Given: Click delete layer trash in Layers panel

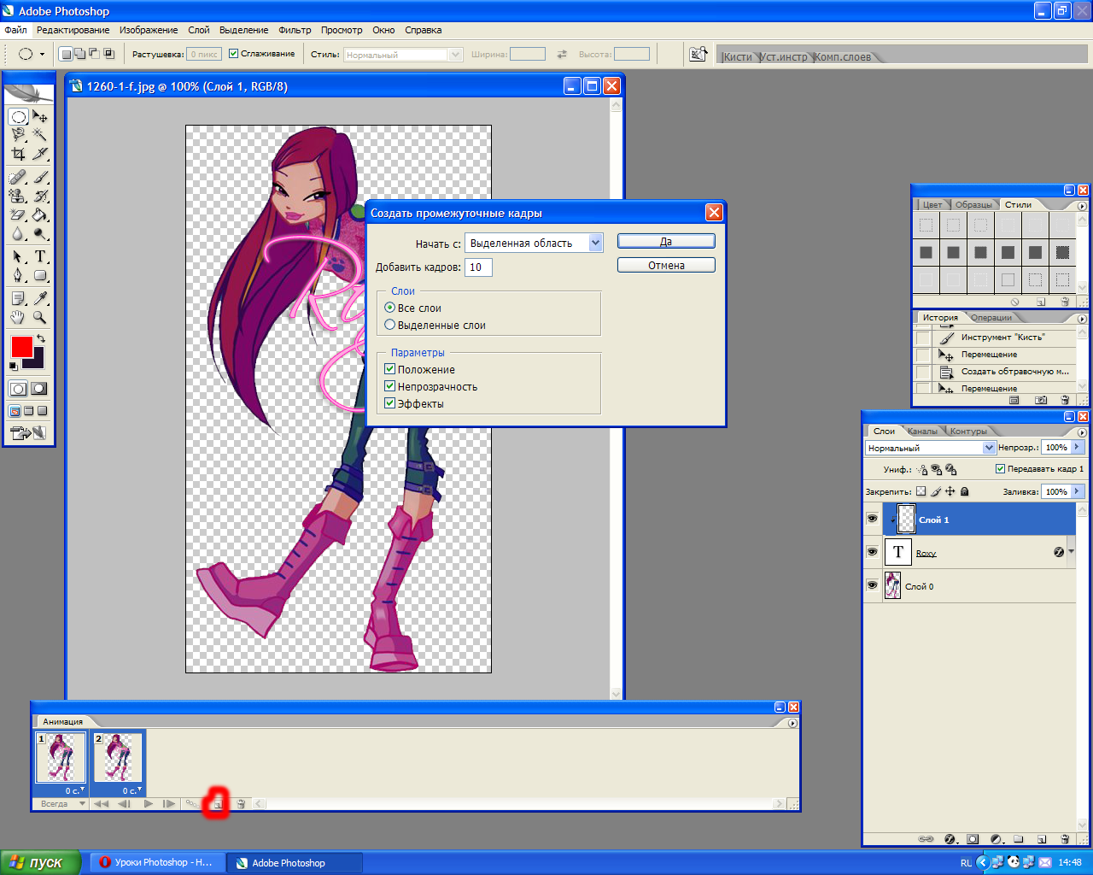Looking at the screenshot, I should [1065, 839].
